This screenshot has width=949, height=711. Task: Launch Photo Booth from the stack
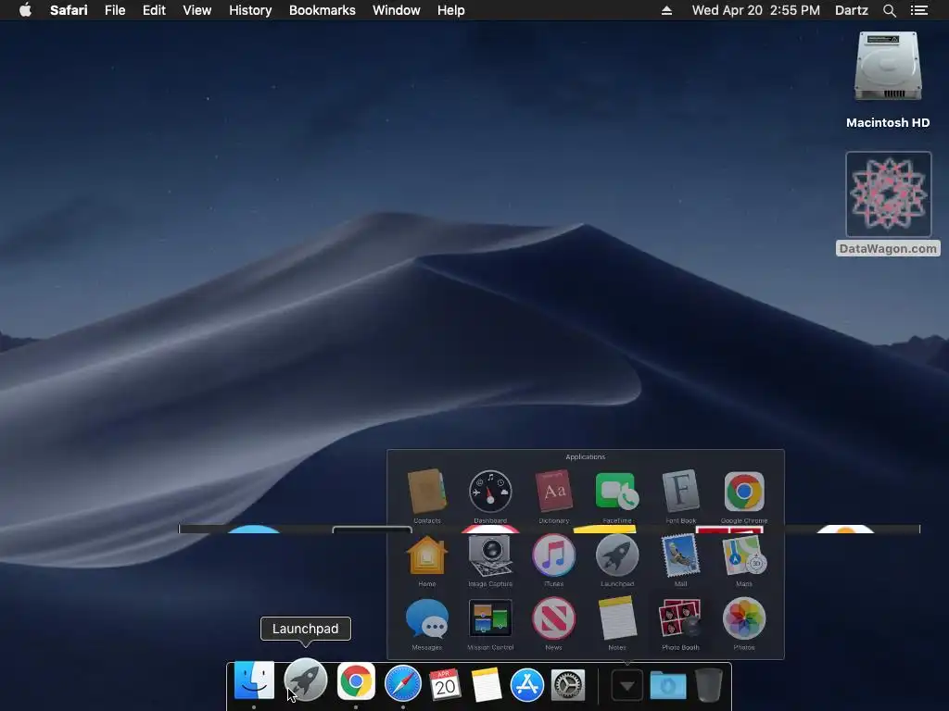pyautogui.click(x=681, y=618)
